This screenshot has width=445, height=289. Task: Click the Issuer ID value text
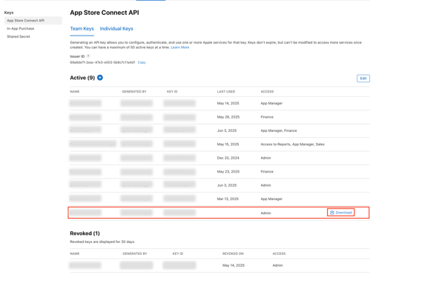point(102,62)
